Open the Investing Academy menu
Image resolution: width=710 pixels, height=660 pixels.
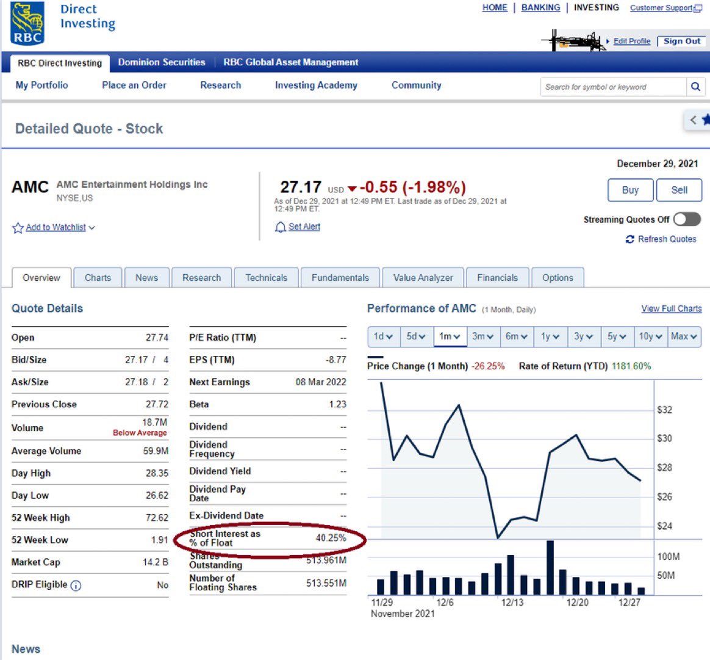(x=316, y=85)
